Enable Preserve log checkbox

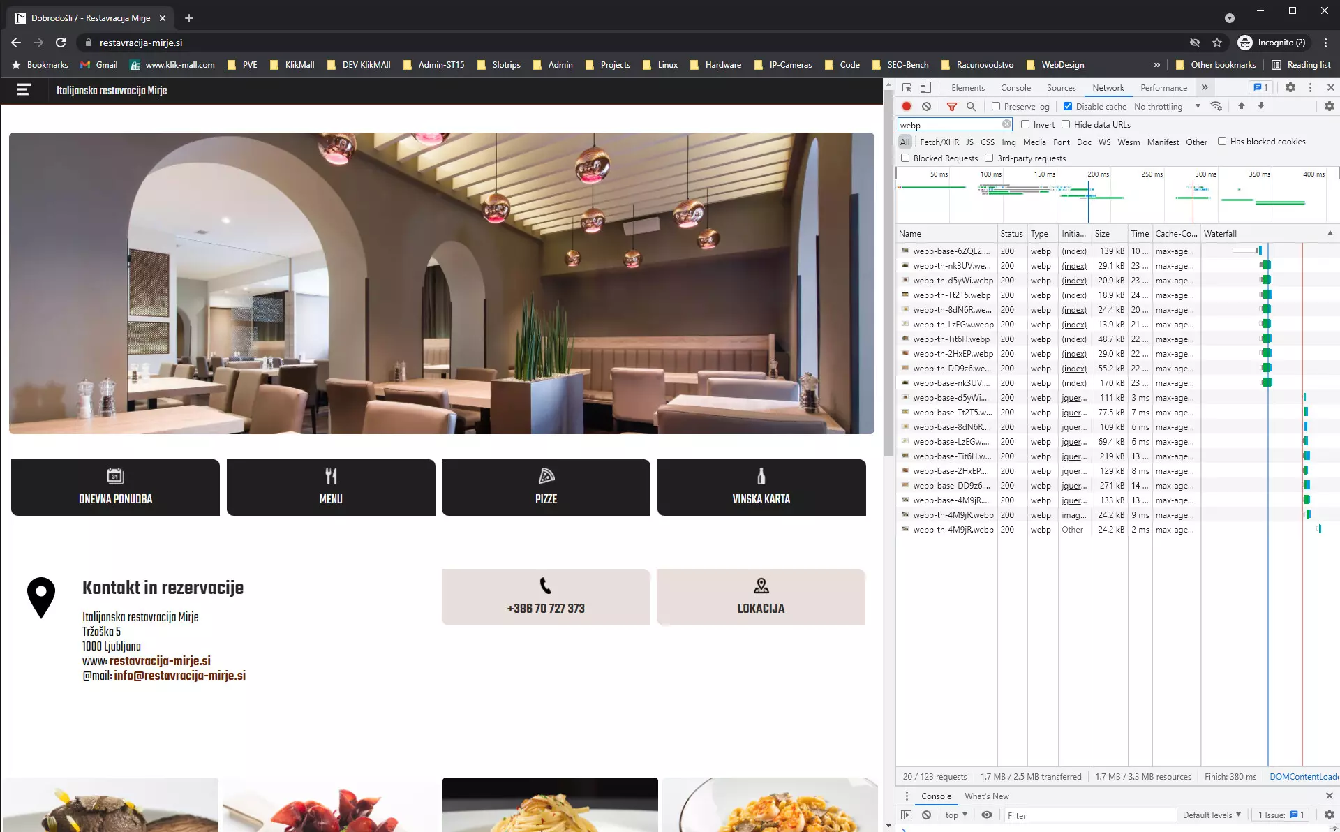pyautogui.click(x=996, y=107)
